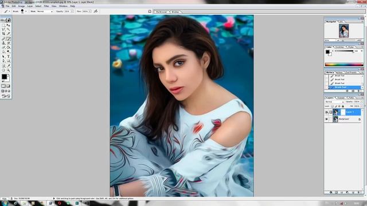
Task: Delete current state in History panel
Action: click(359, 91)
